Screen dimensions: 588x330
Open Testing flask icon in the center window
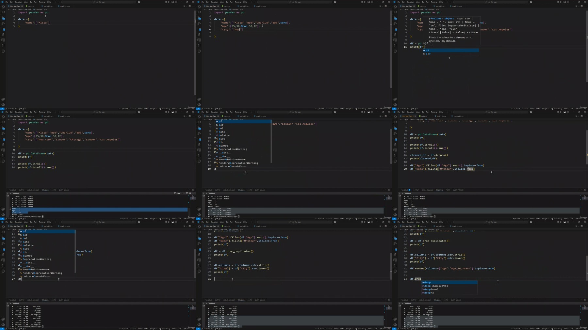click(199, 144)
